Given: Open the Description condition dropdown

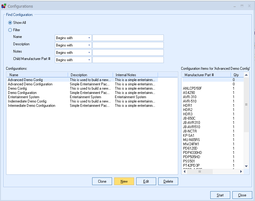Looking at the screenshot, I should 89,45.
